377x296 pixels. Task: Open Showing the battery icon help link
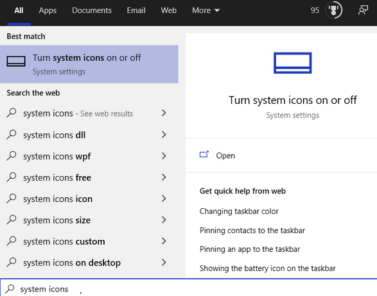[x=268, y=268]
